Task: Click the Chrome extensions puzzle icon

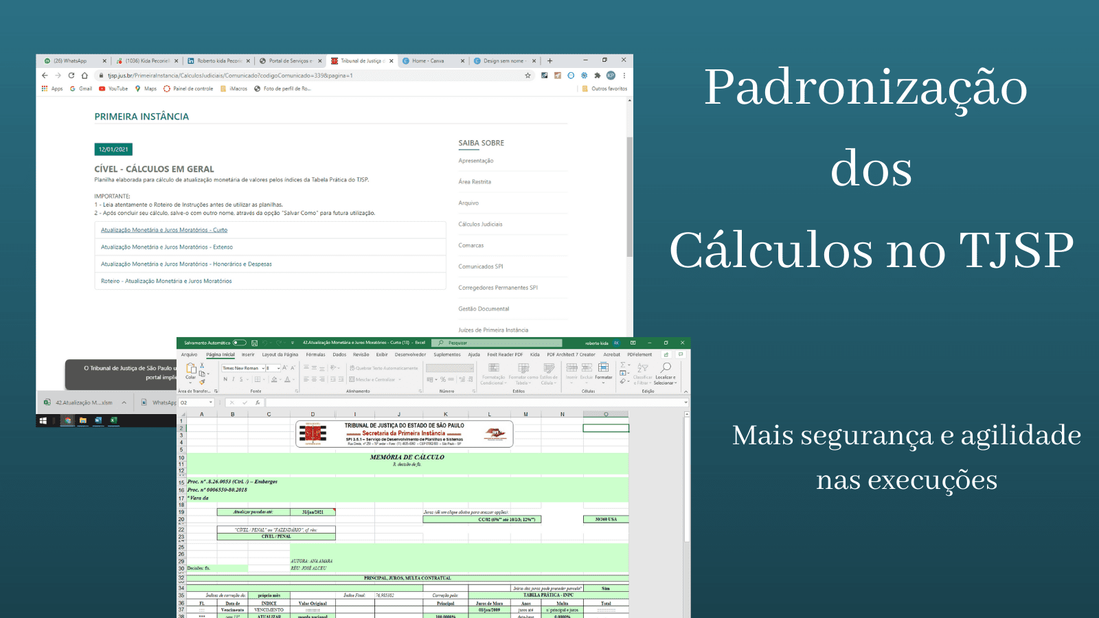Action: (x=598, y=76)
